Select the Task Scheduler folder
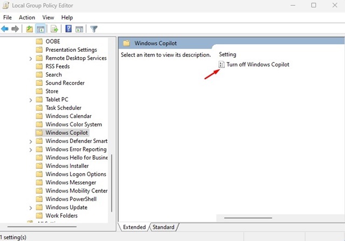345x241 pixels. coord(64,108)
